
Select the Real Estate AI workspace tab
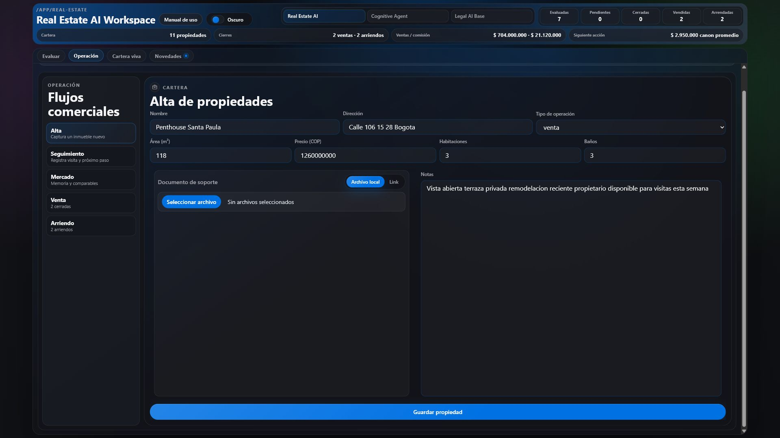coord(324,16)
